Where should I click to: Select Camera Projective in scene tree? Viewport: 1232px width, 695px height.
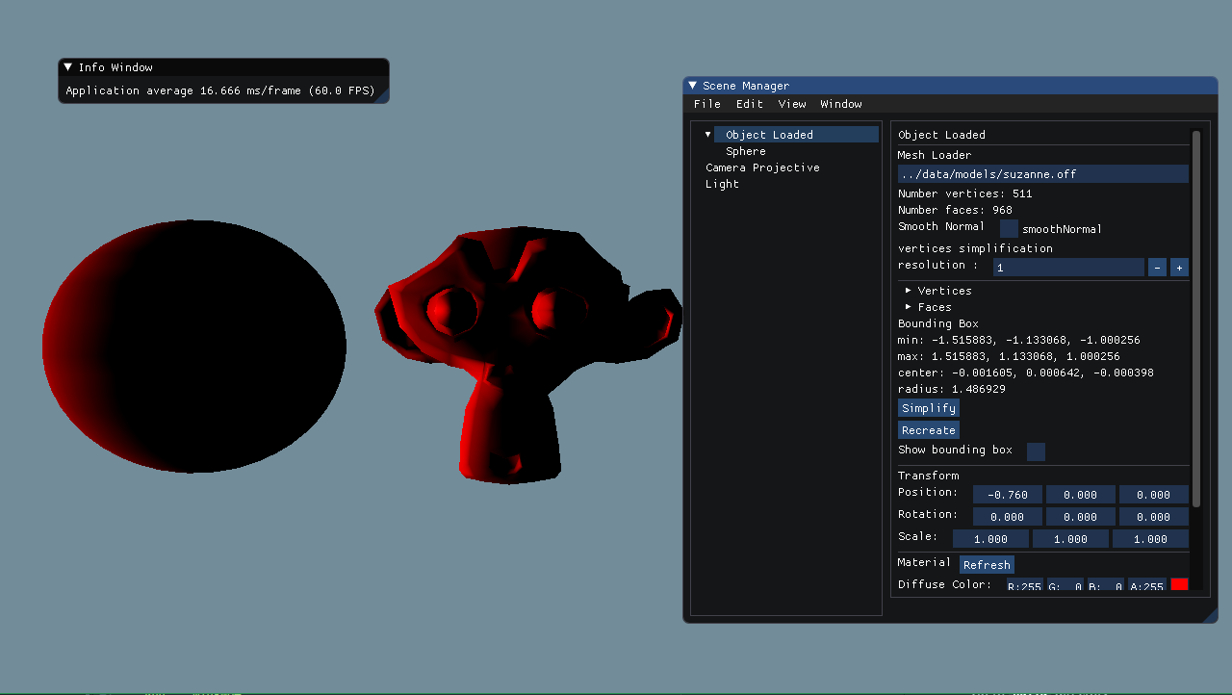(762, 167)
